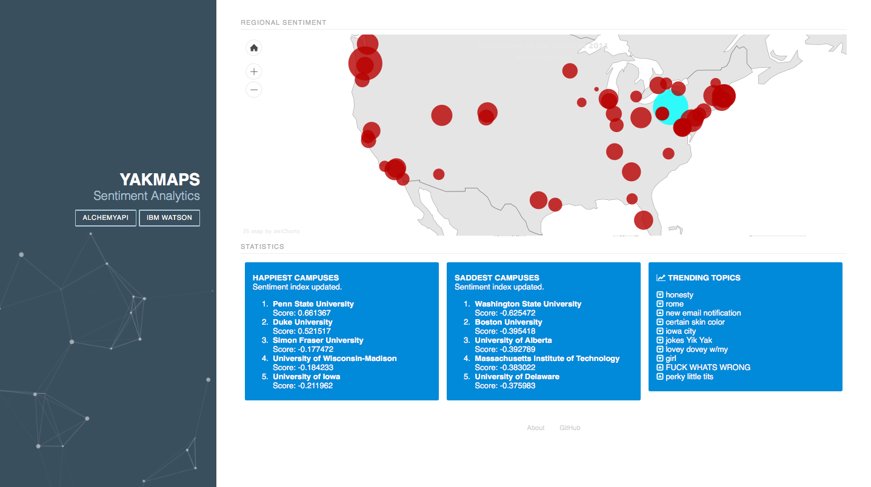Click the REGIONAL SENTIMENT heading
Screen dimensions: 871x487
click(284, 22)
